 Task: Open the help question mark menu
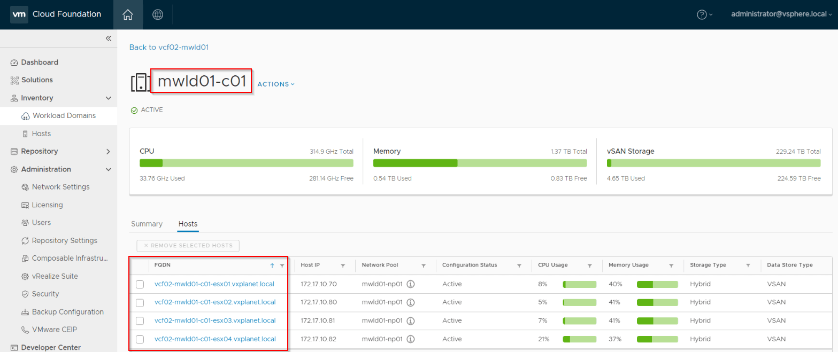point(704,14)
